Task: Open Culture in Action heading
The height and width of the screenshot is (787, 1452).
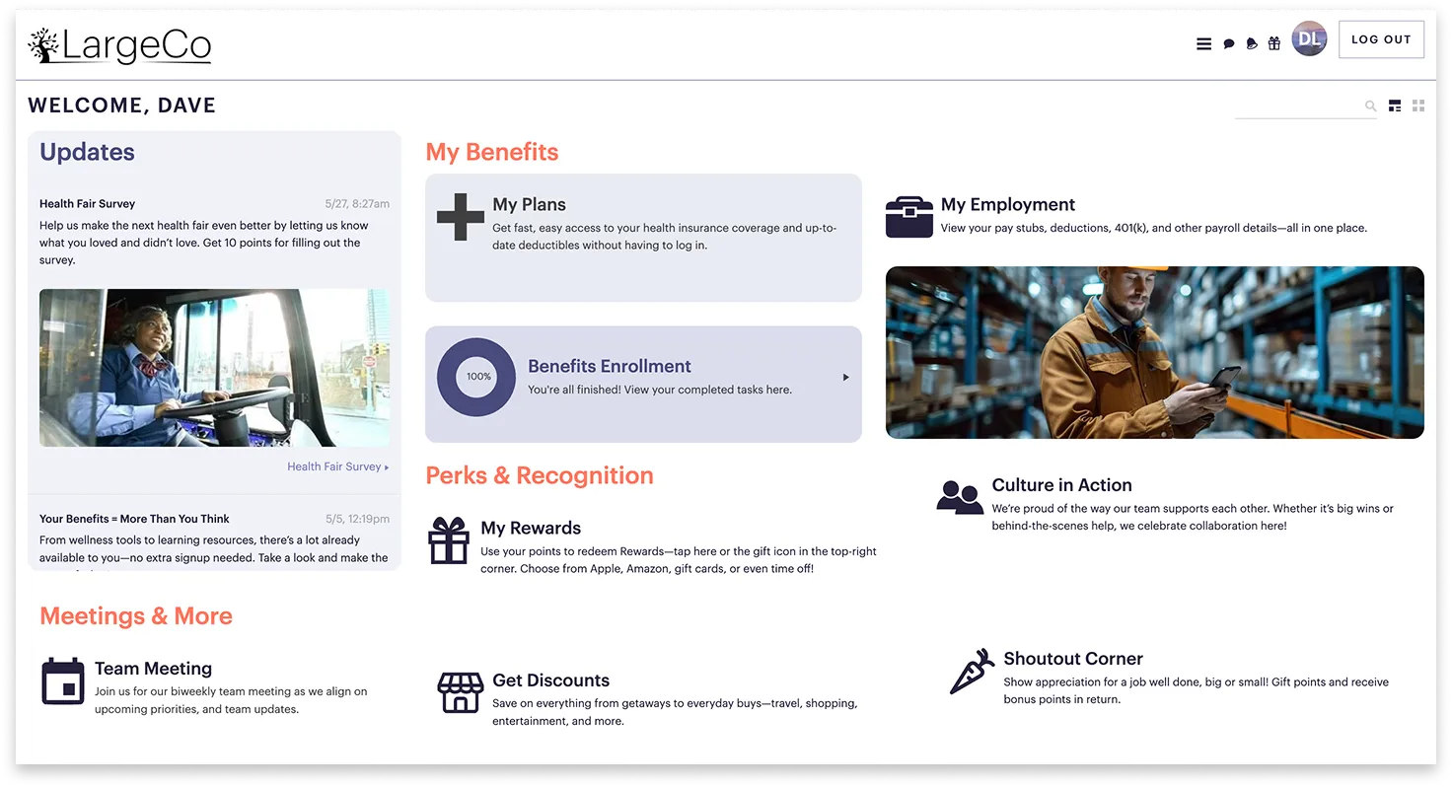Action: click(1061, 485)
